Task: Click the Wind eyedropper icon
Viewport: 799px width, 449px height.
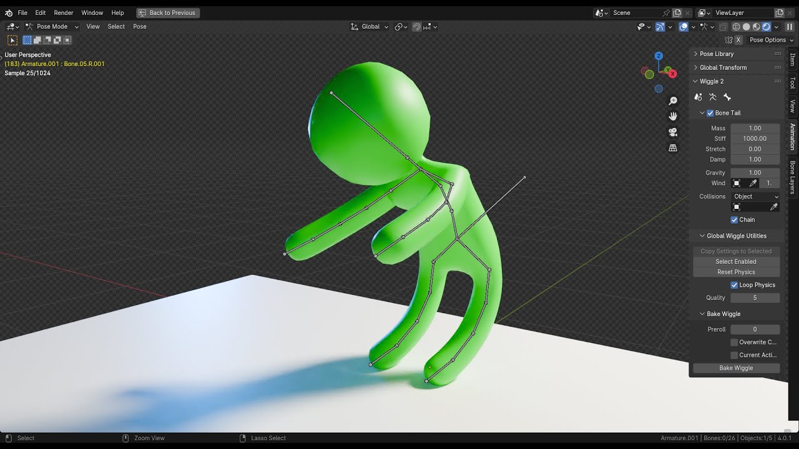Action: coord(753,183)
